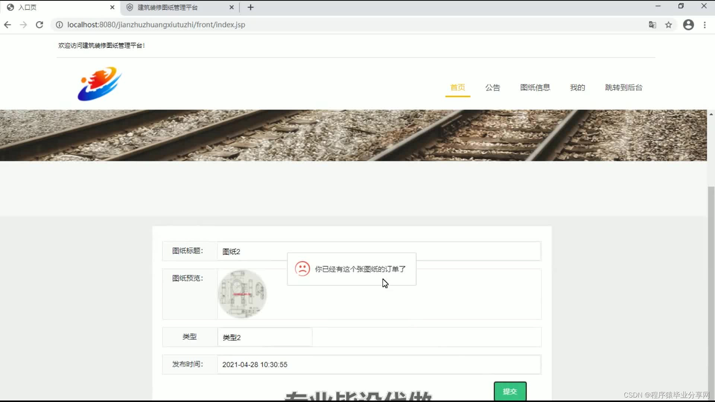Open the 我的 menu
This screenshot has height=402, width=715.
point(577,87)
